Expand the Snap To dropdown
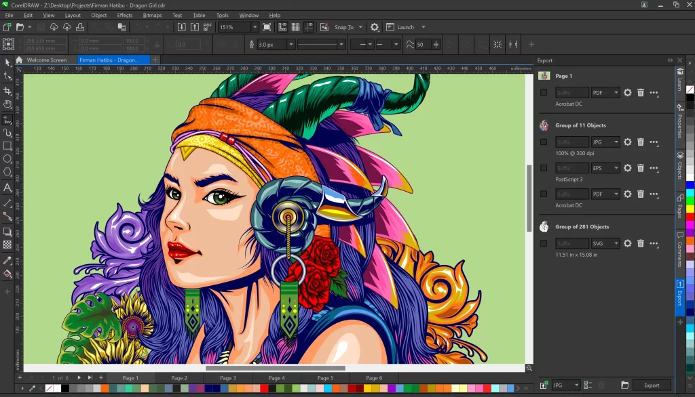This screenshot has height=397, width=695. click(360, 27)
